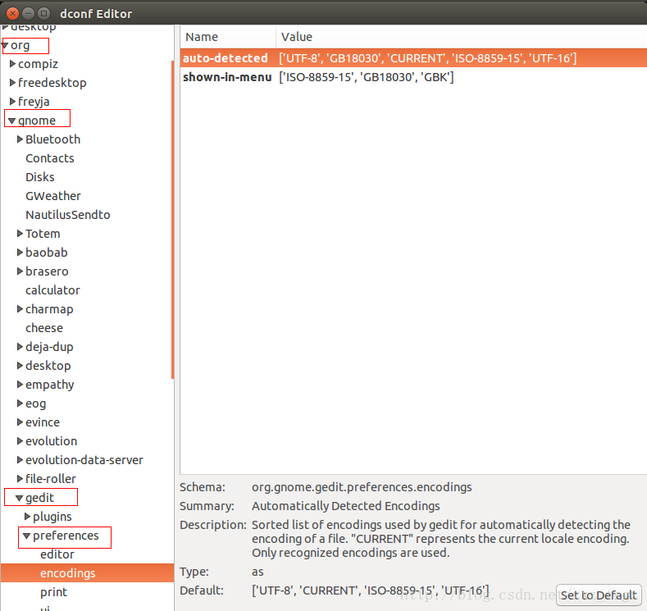Select the empathy tree label

50,385
